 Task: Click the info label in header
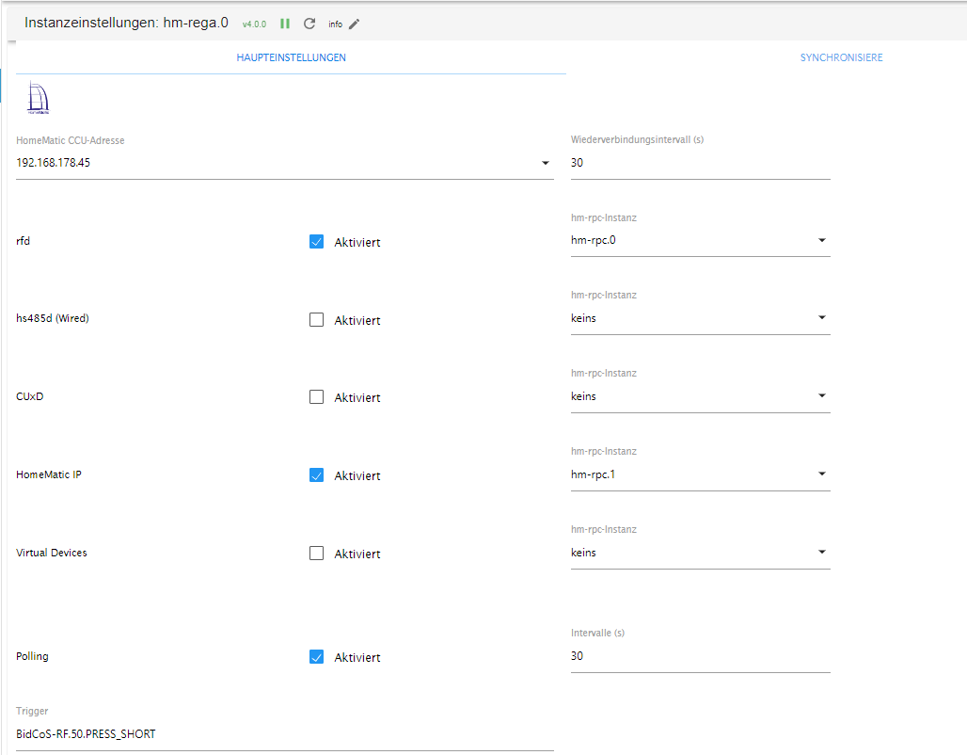click(x=335, y=24)
